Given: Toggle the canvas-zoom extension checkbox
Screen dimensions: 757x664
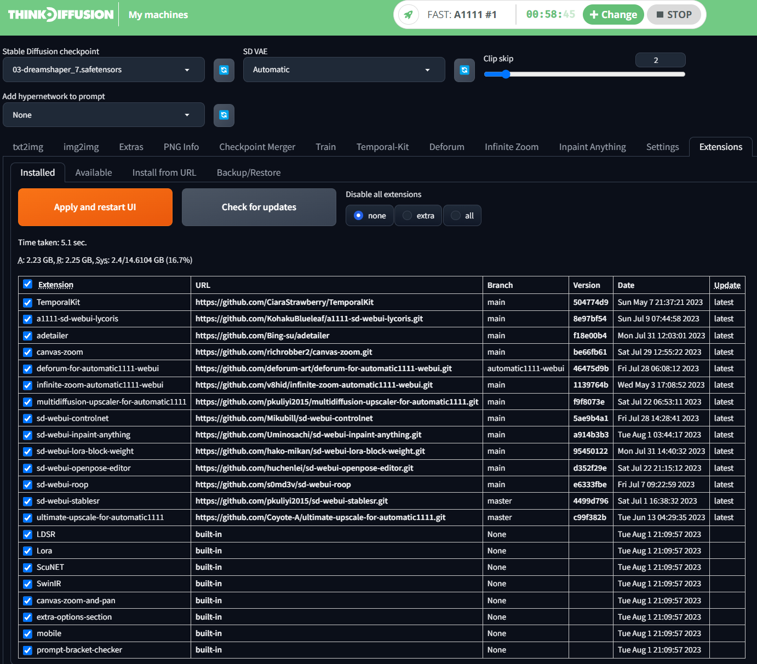Looking at the screenshot, I should pos(27,352).
